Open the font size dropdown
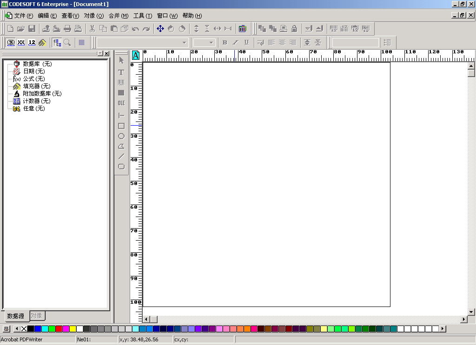Image resolution: width=476 pixels, height=345 pixels. point(212,43)
